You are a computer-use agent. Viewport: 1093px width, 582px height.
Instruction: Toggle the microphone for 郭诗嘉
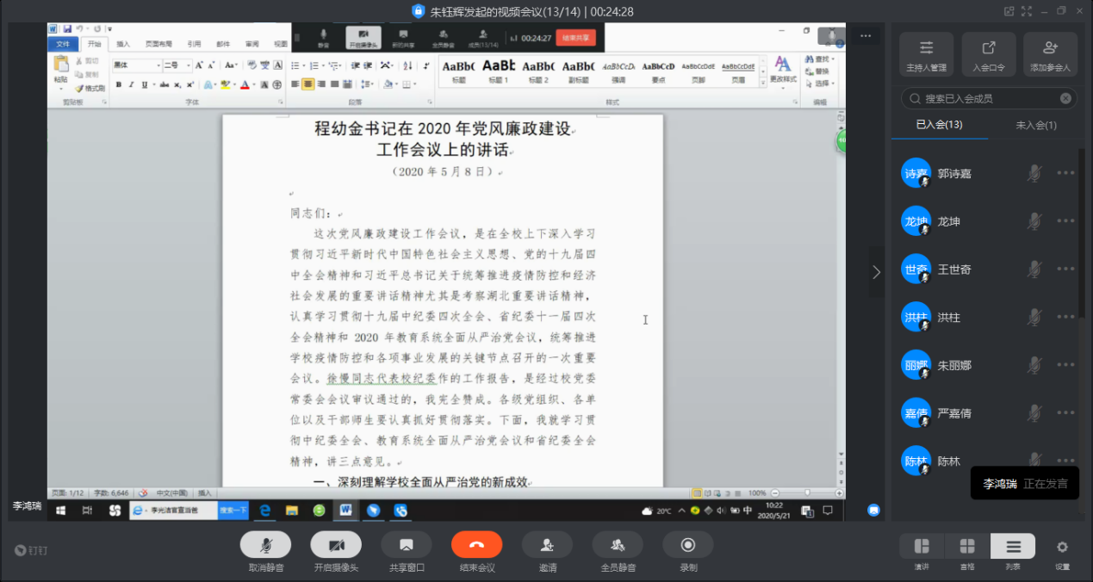point(1034,173)
